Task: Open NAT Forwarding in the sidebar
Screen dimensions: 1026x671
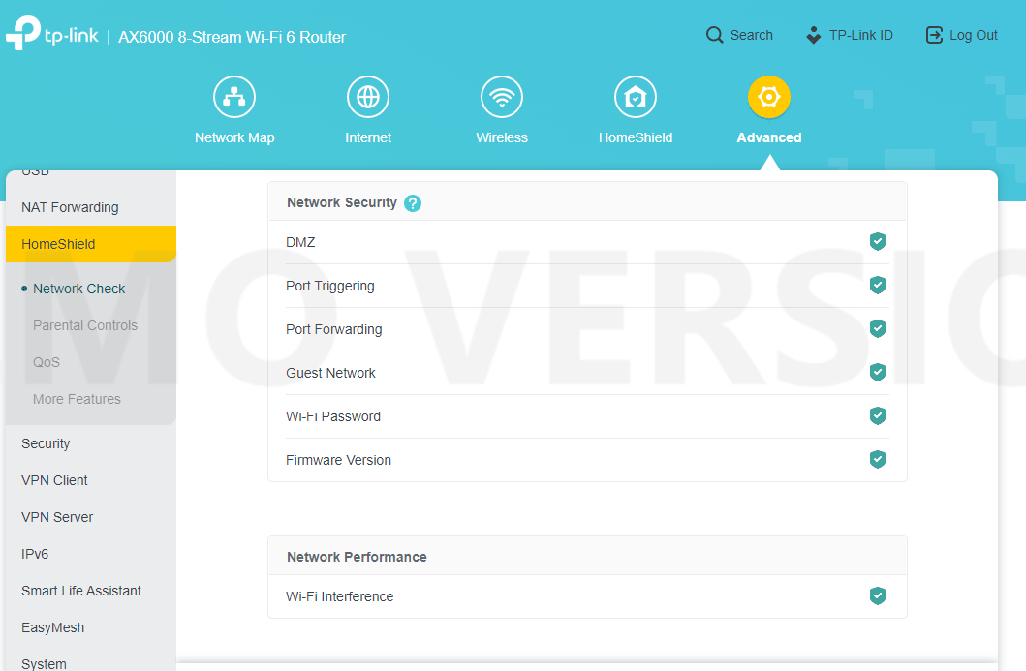Action: click(x=91, y=207)
